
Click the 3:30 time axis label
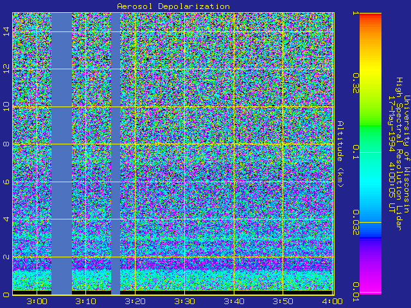click(184, 301)
